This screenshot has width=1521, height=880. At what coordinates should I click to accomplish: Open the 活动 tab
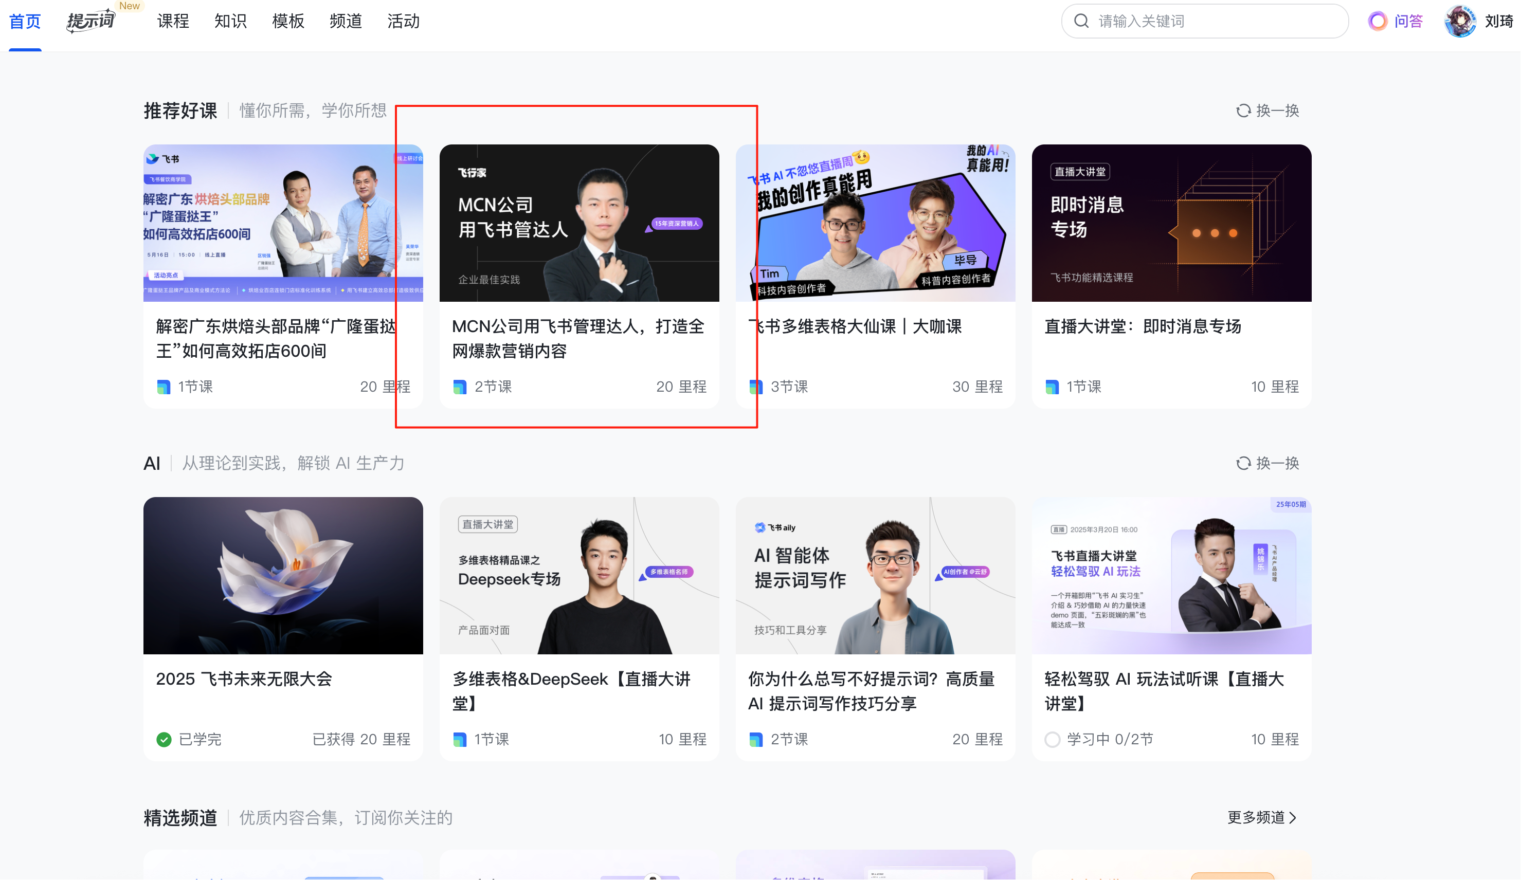coord(403,22)
